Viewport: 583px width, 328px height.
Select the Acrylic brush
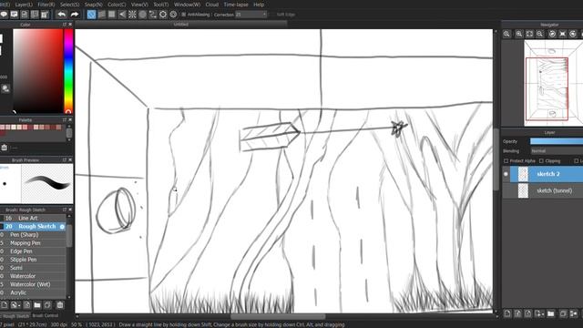click(33, 292)
